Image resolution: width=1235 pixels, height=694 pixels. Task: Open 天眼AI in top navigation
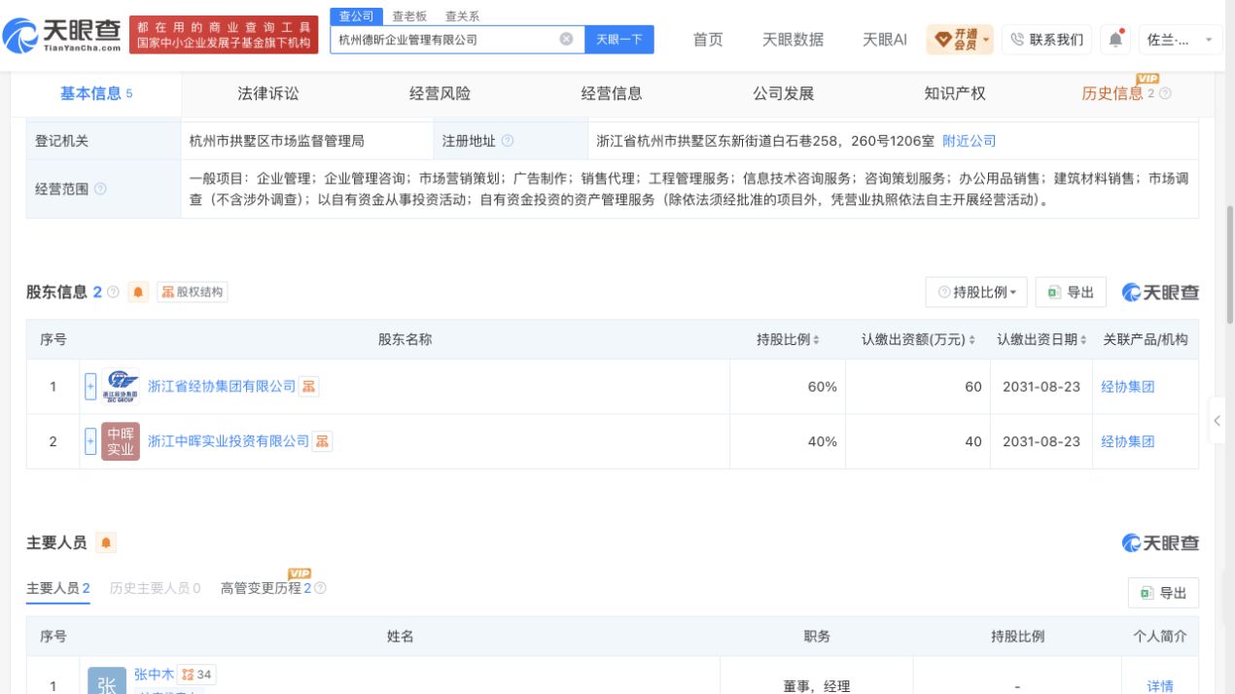(x=885, y=40)
